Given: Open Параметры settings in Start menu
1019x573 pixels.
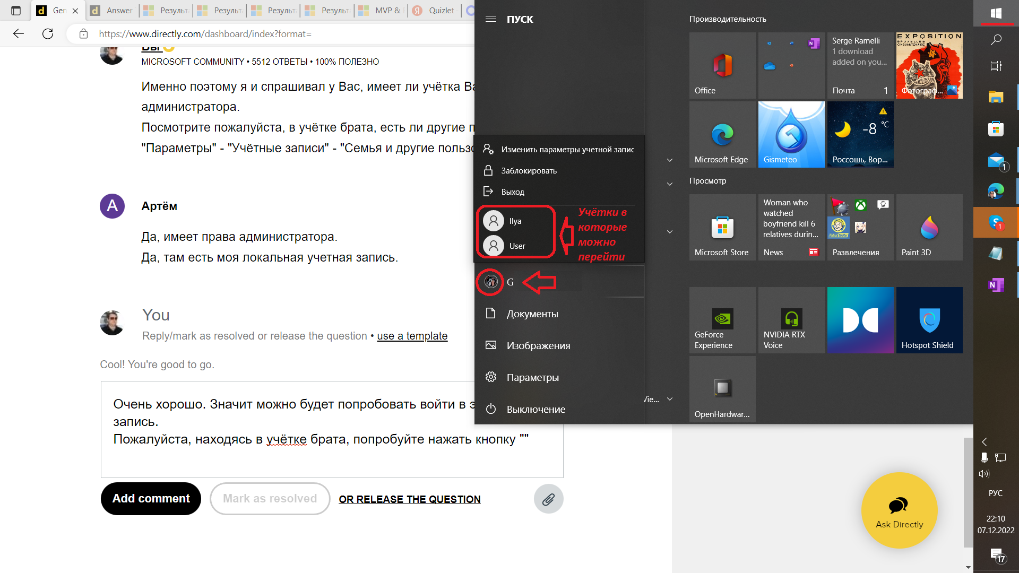Looking at the screenshot, I should click(x=559, y=377).
